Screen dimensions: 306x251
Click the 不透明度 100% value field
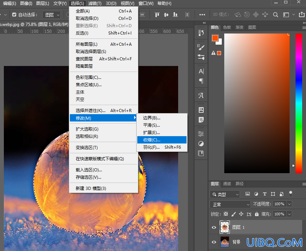point(279,204)
